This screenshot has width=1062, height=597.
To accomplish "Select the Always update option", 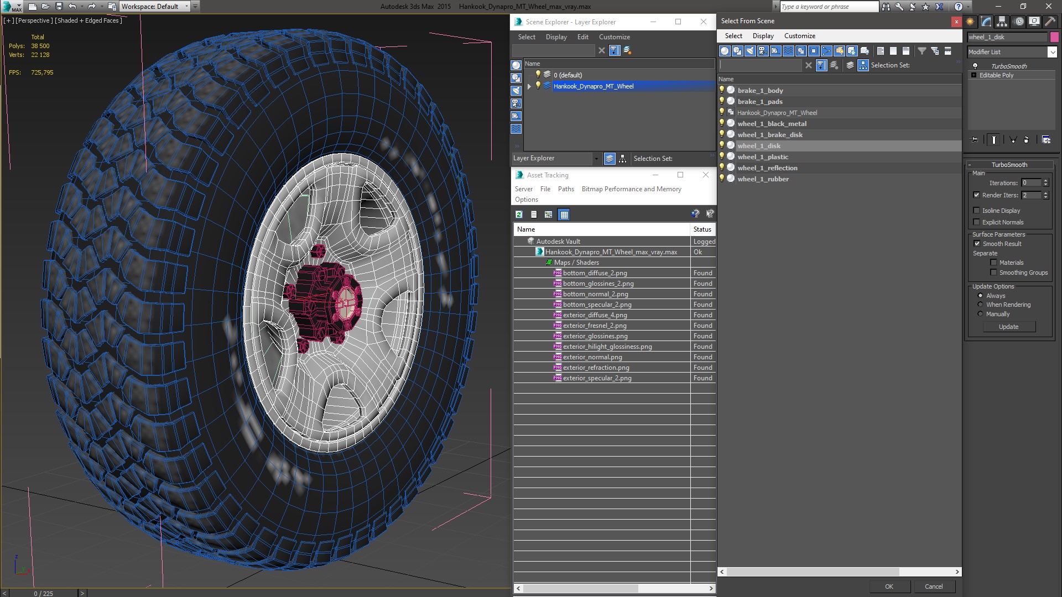I will [981, 296].
